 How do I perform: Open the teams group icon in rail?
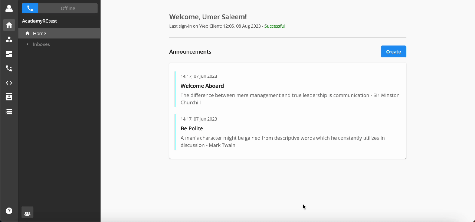point(9,39)
